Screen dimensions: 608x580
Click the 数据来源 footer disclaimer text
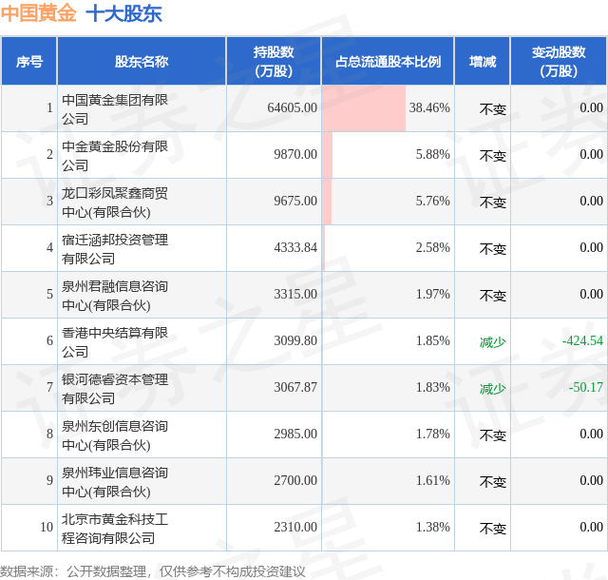point(153,571)
